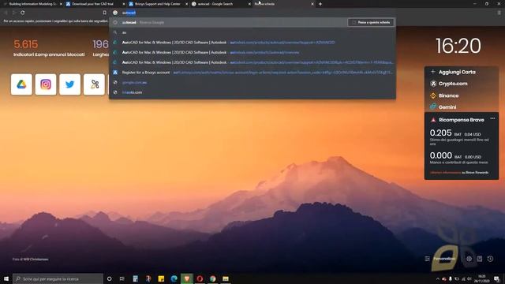The width and height of the screenshot is (505, 284).
Task: Click 0.000 BAT contributions value
Action: point(441,155)
